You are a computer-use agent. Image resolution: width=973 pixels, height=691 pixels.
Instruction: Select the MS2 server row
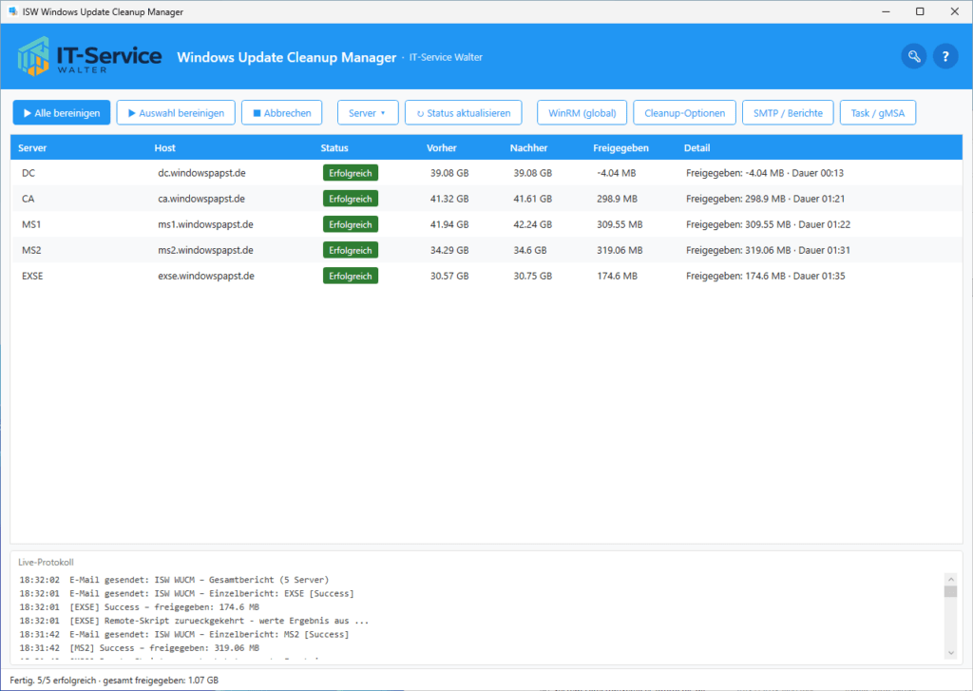tap(486, 250)
